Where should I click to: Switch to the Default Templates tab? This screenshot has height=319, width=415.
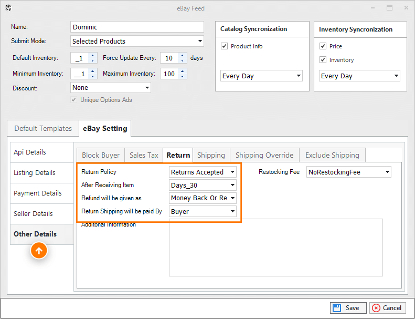click(43, 128)
